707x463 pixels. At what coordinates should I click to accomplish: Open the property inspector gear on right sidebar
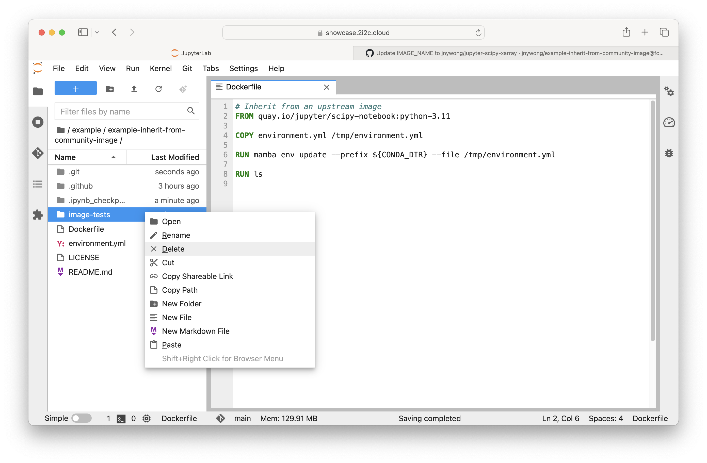(670, 92)
